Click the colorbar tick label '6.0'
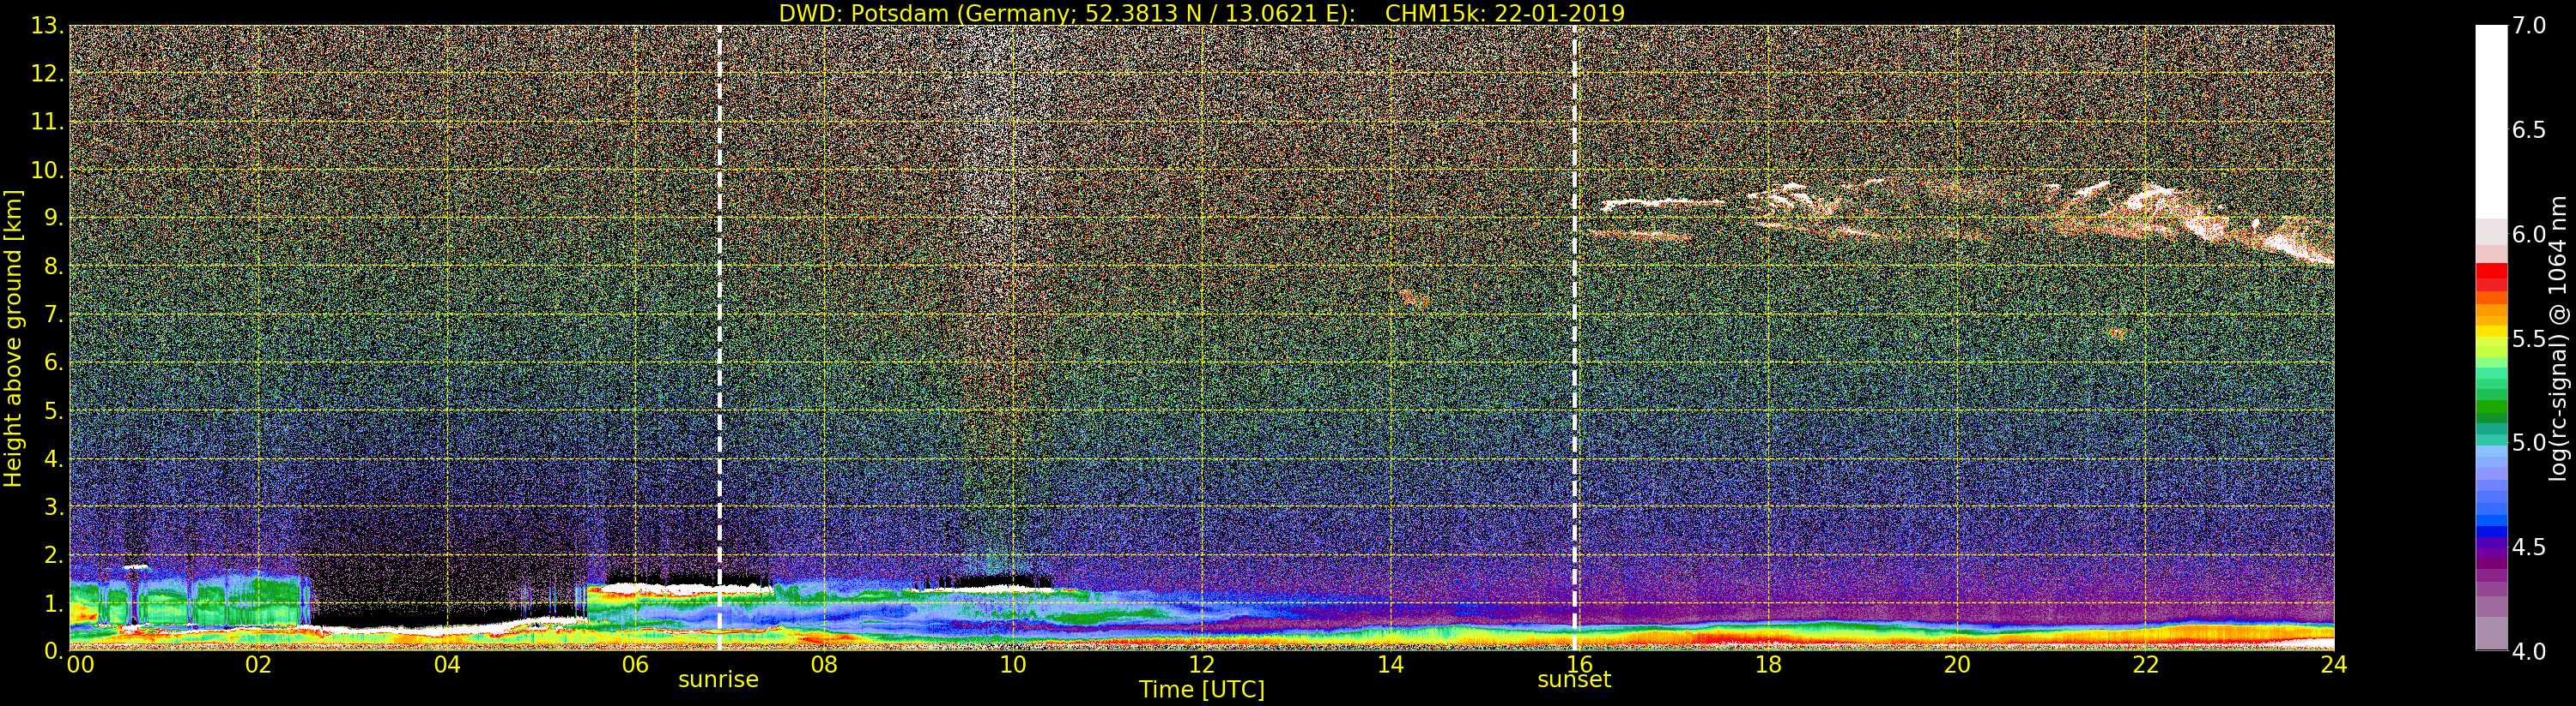The image size is (2576, 706). tap(2529, 235)
